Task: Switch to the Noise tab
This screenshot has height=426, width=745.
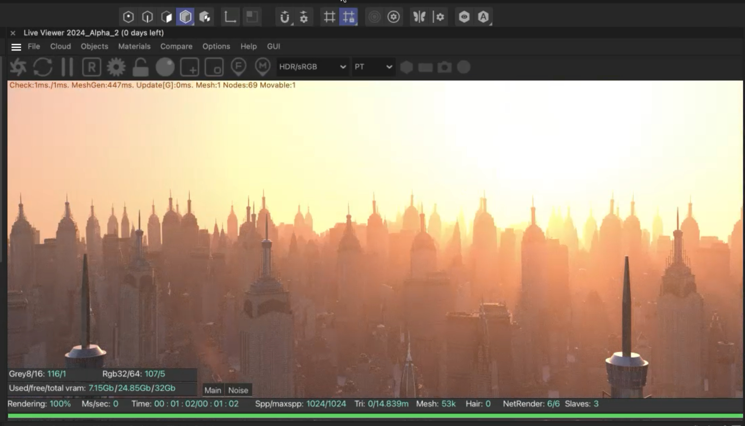Action: [238, 390]
